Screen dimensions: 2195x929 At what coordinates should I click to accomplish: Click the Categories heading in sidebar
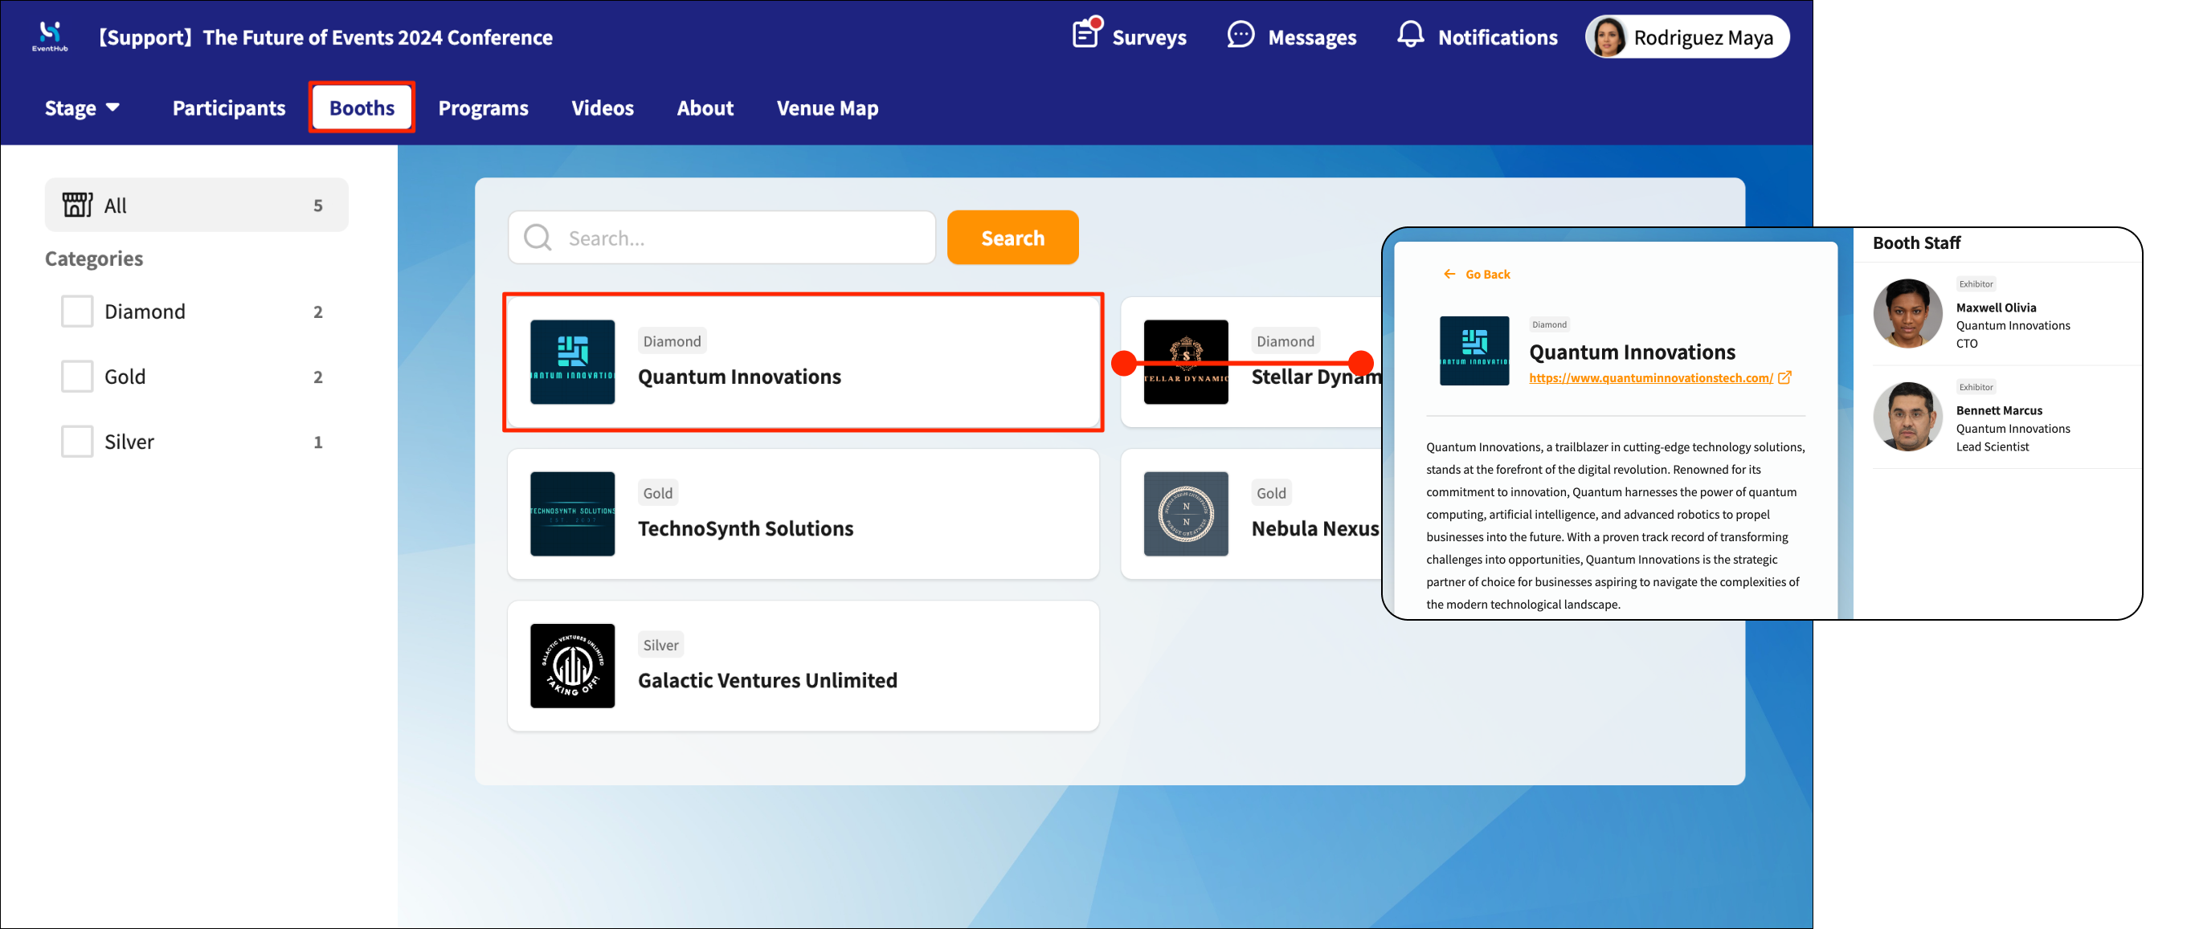[x=94, y=258]
